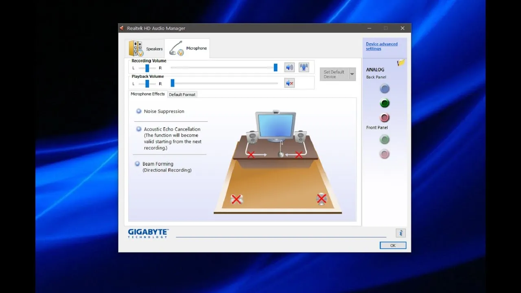Select the pink front panel jack

coord(385,154)
